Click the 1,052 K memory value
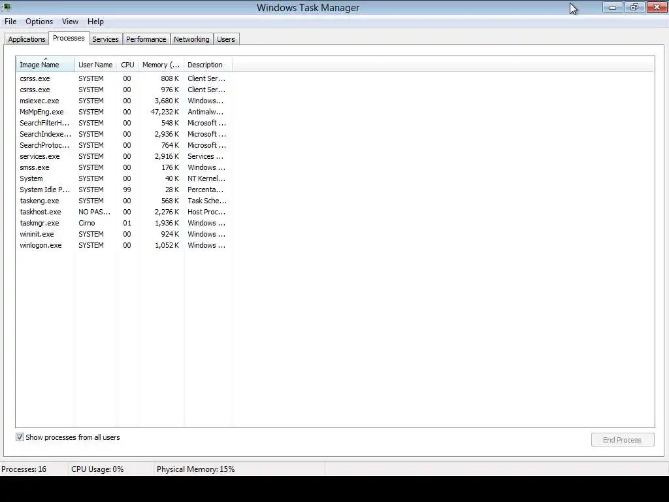The image size is (669, 502). (167, 245)
